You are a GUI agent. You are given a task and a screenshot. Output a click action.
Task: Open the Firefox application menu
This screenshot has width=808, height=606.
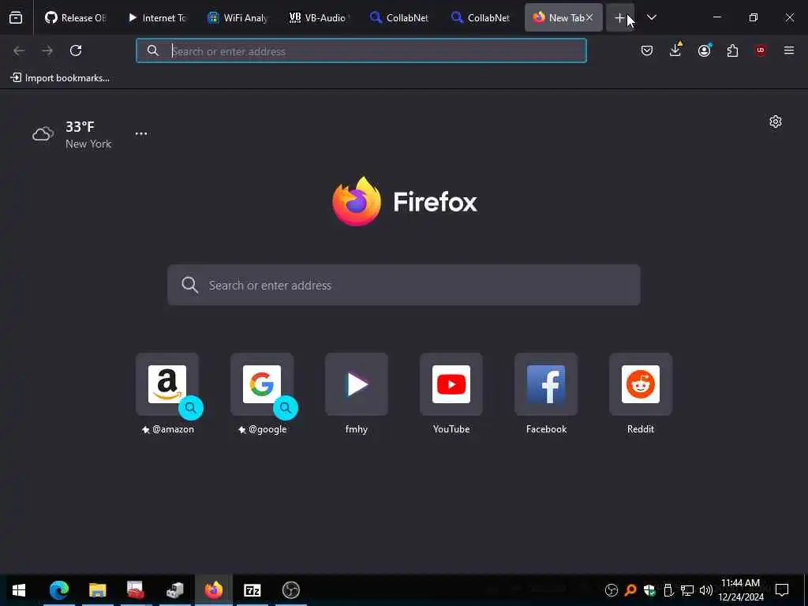[x=789, y=50]
